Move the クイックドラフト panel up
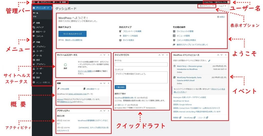 (159, 55)
